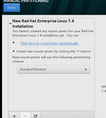Click the 'MANUAL PARTITIONING' title text
The width and height of the screenshot is (106, 118).
point(26,1)
